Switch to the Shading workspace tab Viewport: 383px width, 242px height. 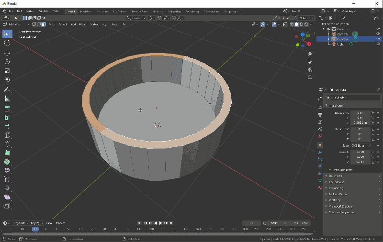coord(158,11)
